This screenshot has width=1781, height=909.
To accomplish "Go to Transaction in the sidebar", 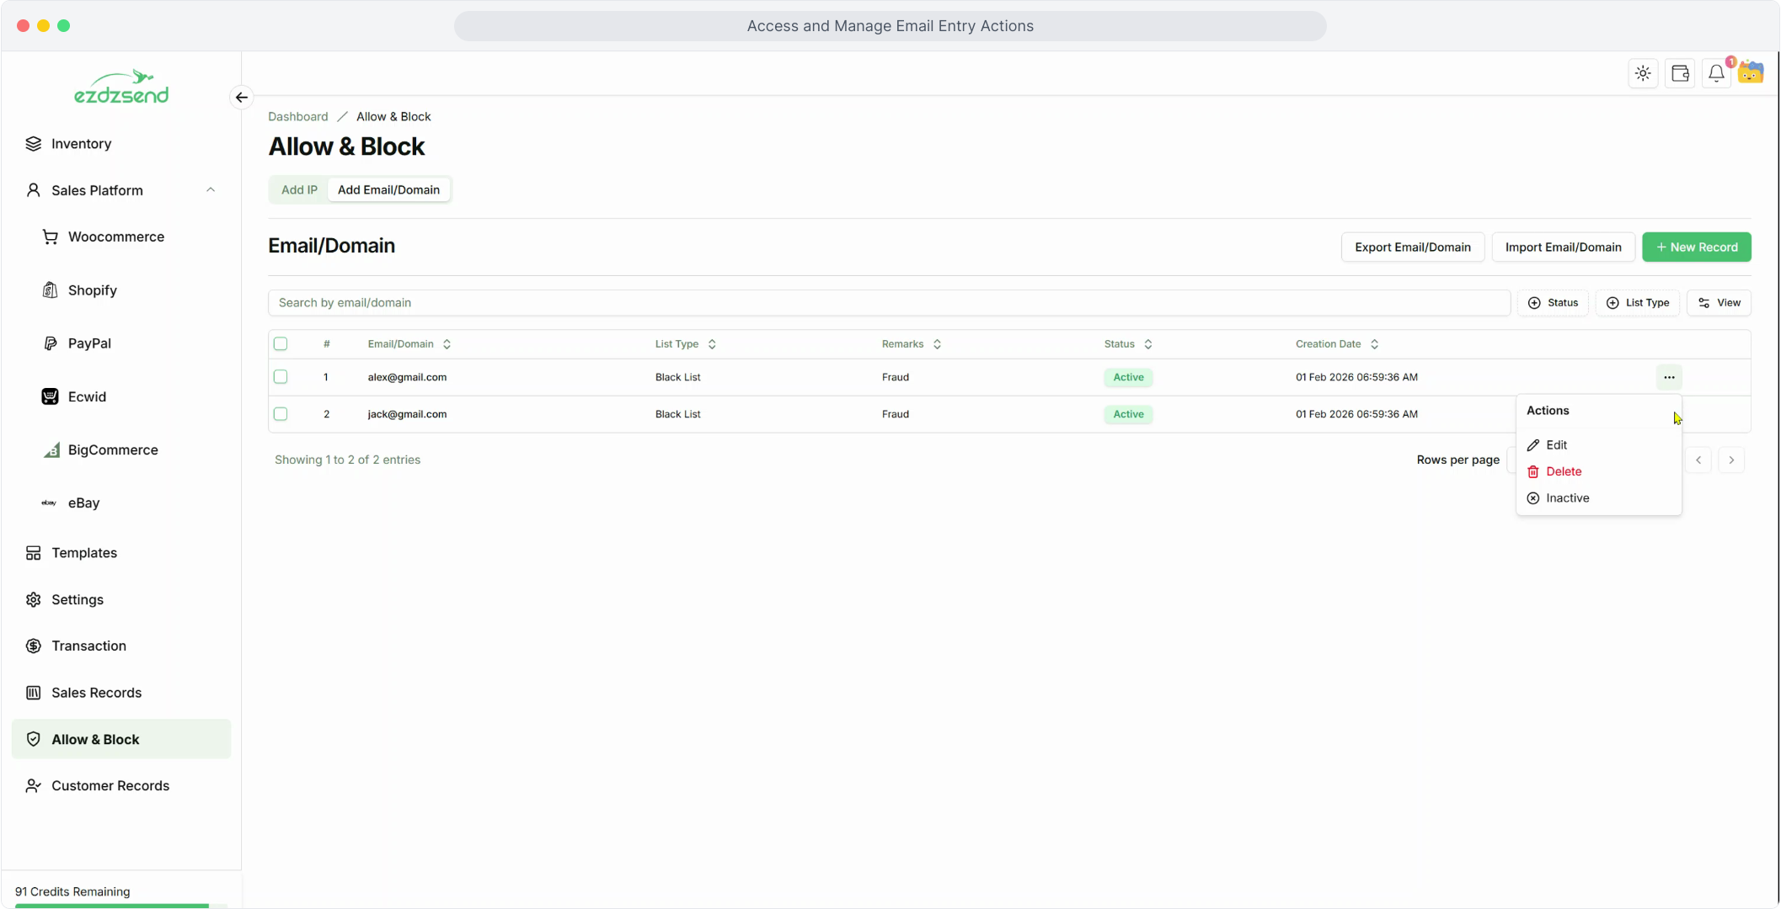I will (x=88, y=646).
